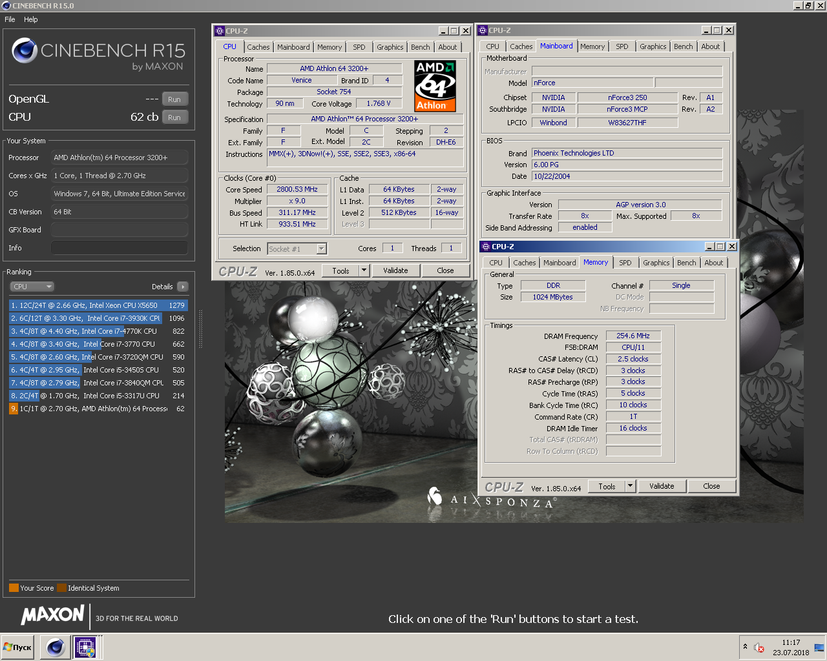827x661 pixels.
Task: Click the panel splitter handle beside the ranking list
Action: click(200, 329)
